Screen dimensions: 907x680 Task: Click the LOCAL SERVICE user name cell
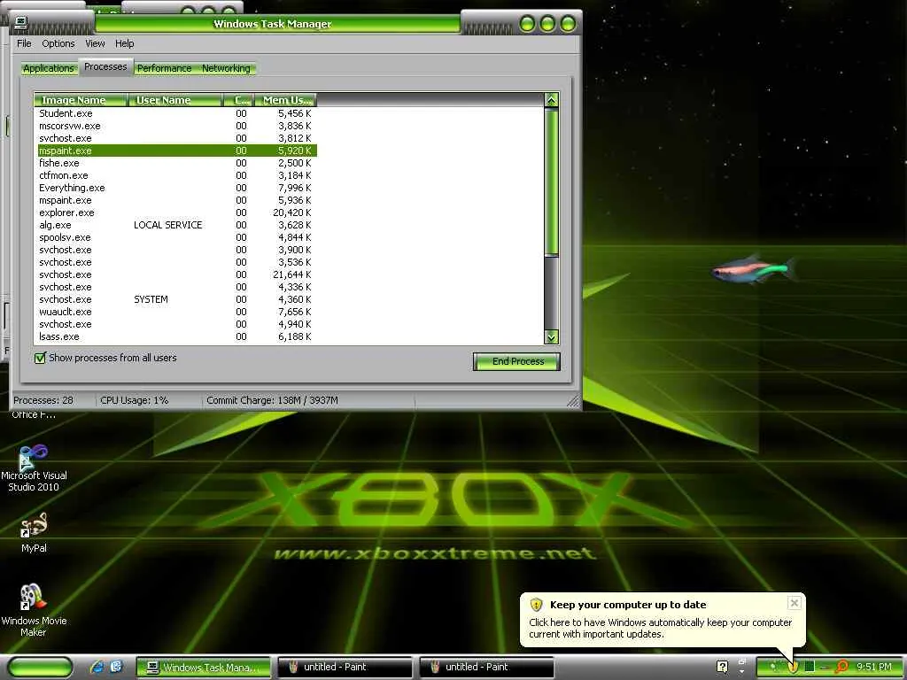[x=167, y=225]
